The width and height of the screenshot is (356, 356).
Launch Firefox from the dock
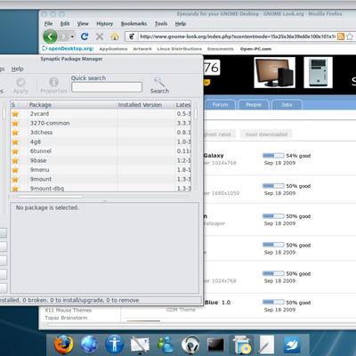click(64, 344)
